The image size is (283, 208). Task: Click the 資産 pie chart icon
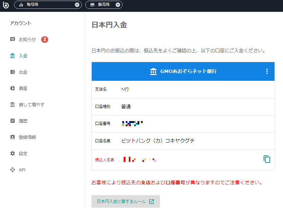click(x=13, y=88)
